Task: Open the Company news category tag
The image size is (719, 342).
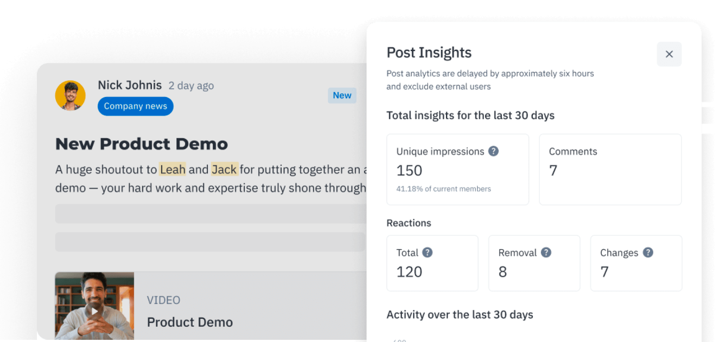Action: pos(135,106)
